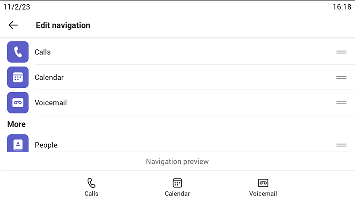Click the 16:18 clock in status bar
The width and height of the screenshot is (355, 201).
coord(342,7)
